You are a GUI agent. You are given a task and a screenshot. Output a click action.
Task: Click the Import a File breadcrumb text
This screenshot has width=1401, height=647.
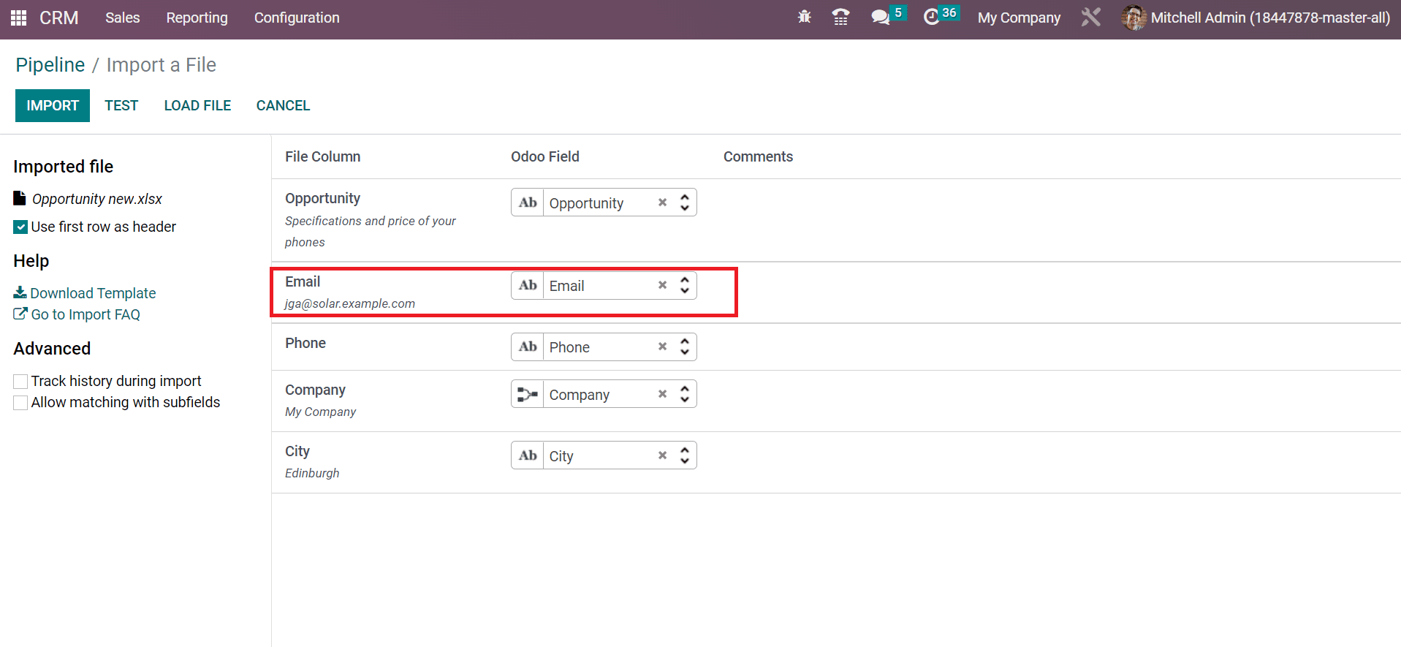162,65
